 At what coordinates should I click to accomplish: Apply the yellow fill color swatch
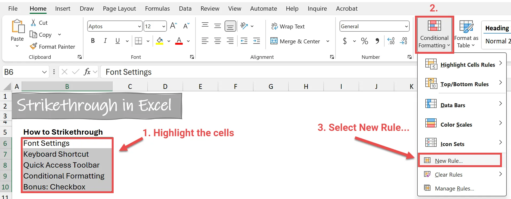point(159,41)
